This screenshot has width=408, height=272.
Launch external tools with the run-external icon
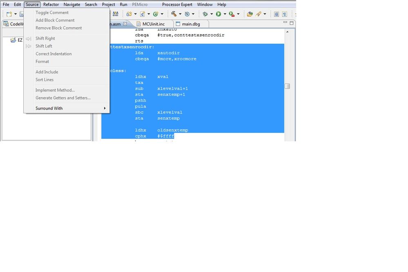point(232,13)
